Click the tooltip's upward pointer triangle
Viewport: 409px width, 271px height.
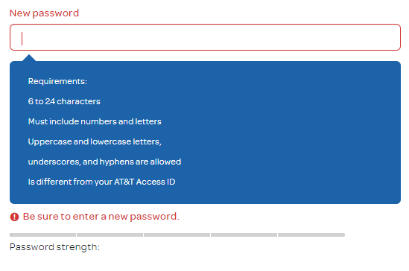[29, 58]
